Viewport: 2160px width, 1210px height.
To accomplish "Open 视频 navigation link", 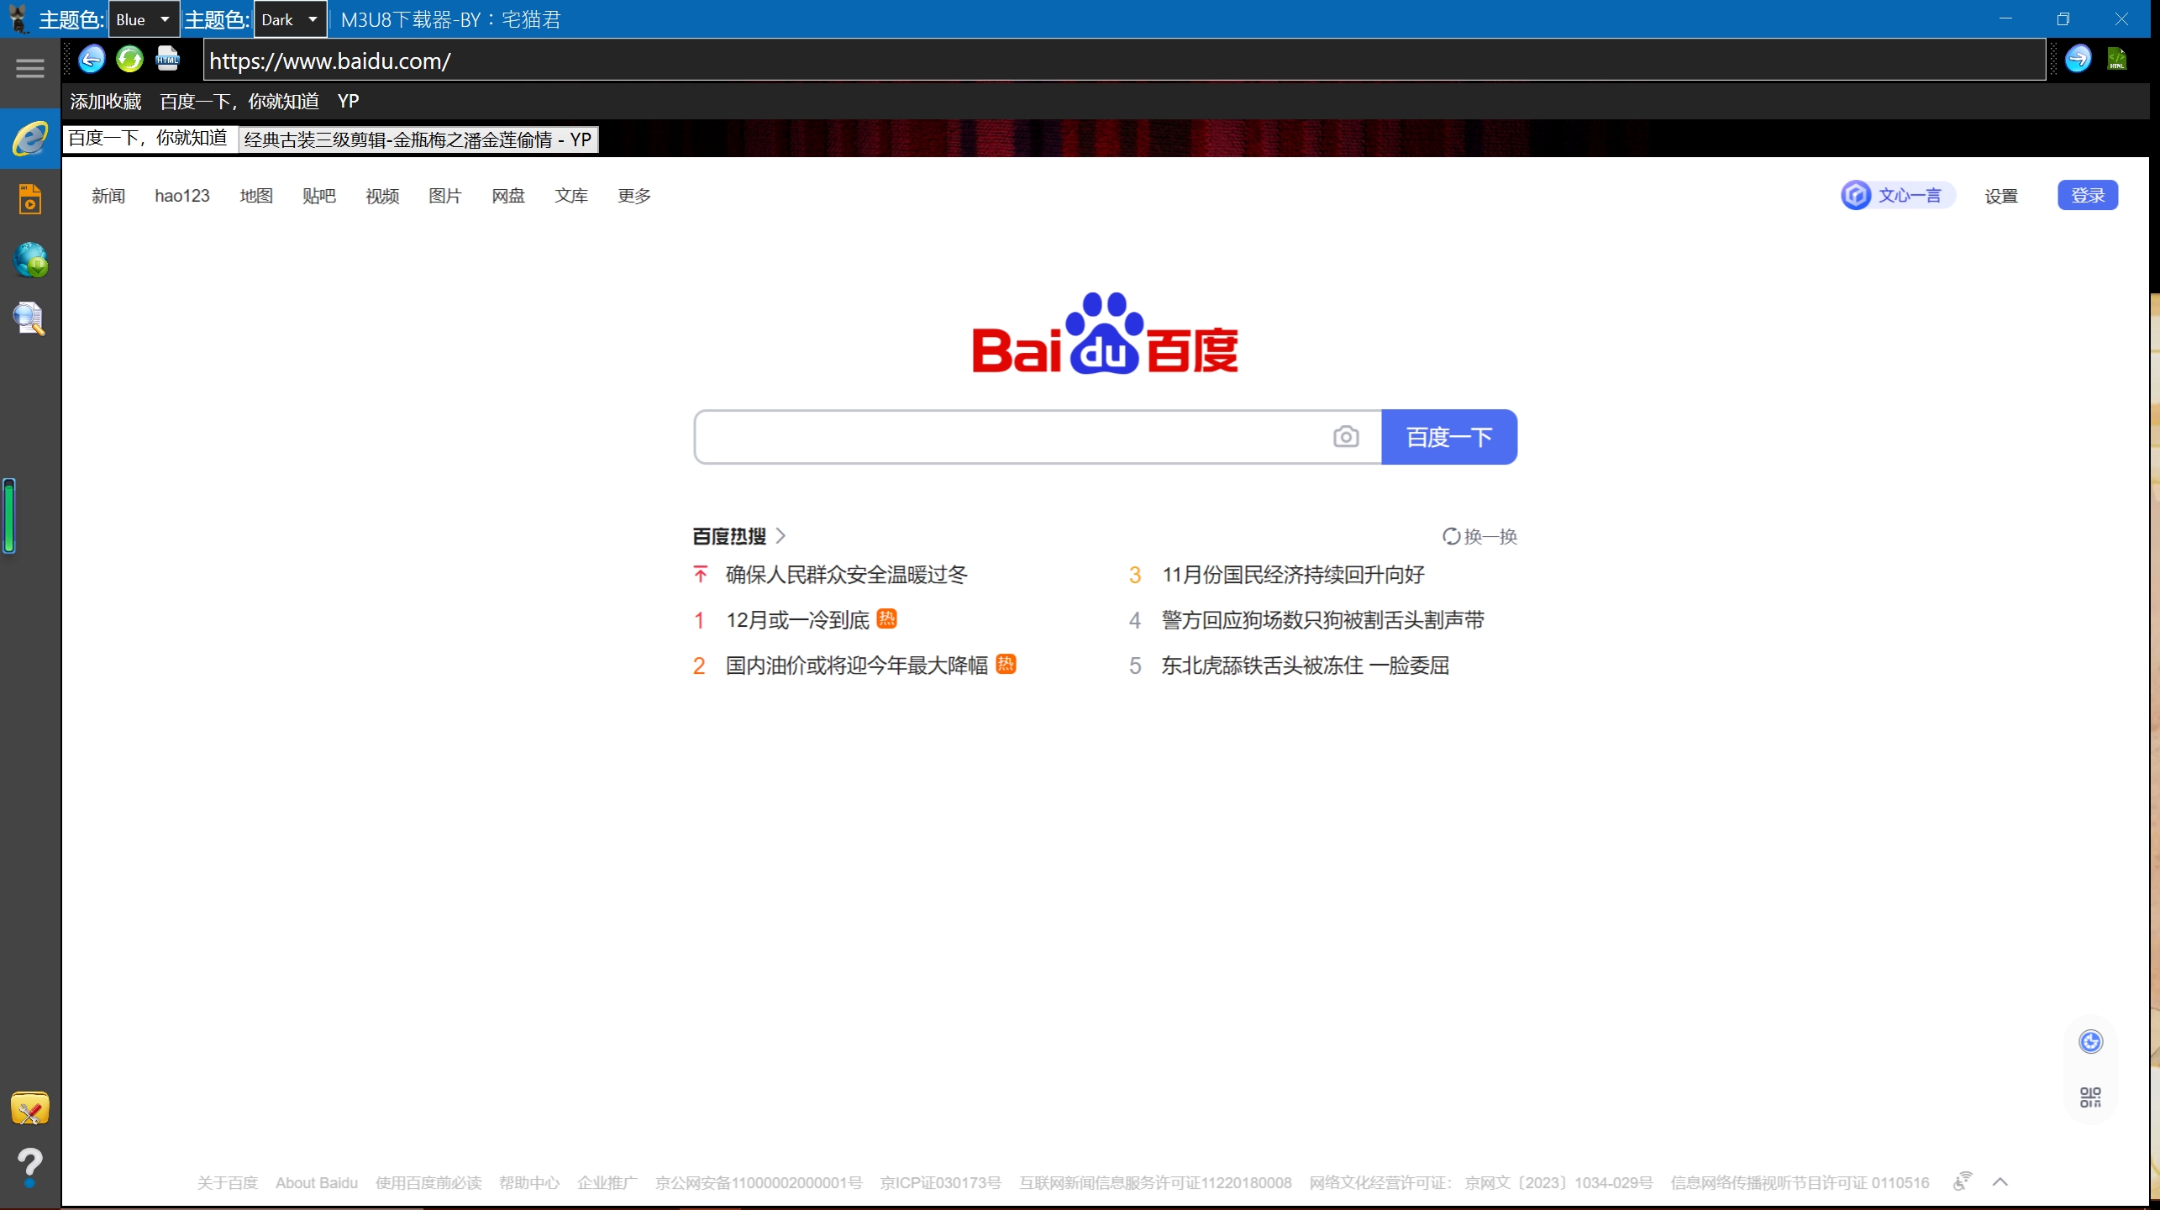I will click(x=382, y=196).
